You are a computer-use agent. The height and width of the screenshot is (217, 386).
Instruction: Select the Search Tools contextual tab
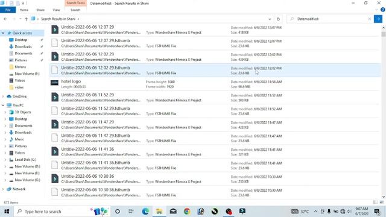[75, 3]
